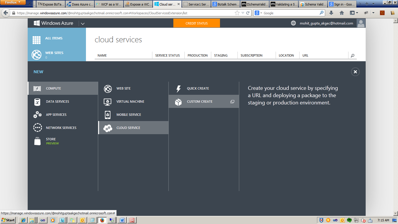Open Outlook from the taskbar
The width and height of the screenshot is (398, 224).
[82, 220]
